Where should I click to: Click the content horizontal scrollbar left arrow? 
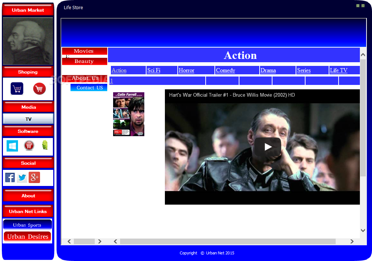[116, 241]
